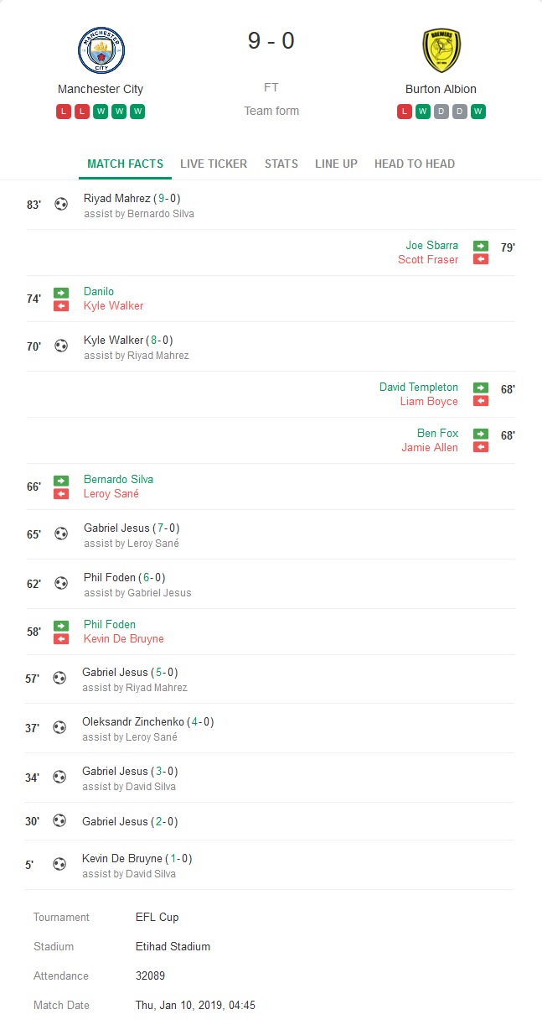Viewport: 542px width, 1025px height.
Task: Open the Stats tab
Action: (x=281, y=164)
